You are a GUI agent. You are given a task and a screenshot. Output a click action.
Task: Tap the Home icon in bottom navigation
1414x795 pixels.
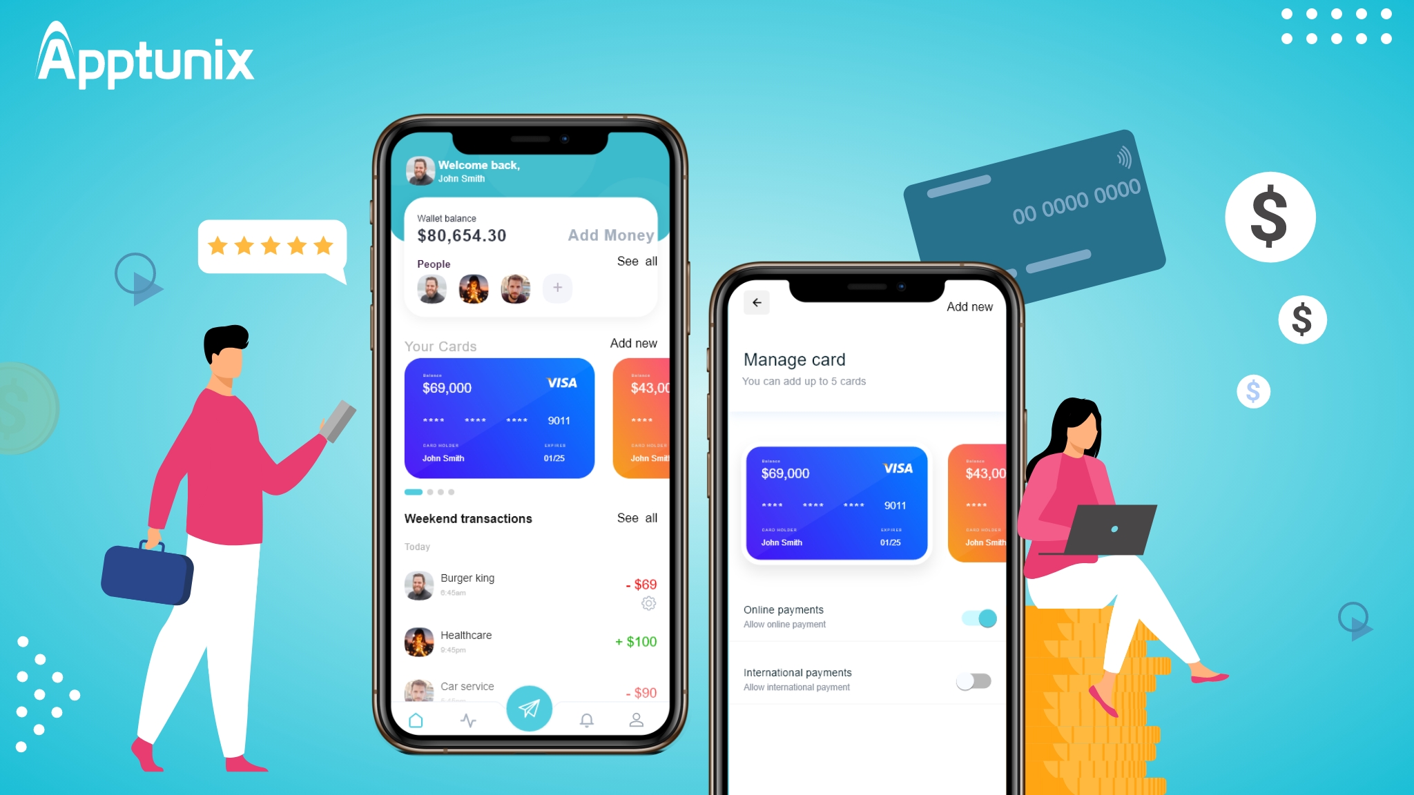[x=411, y=719]
